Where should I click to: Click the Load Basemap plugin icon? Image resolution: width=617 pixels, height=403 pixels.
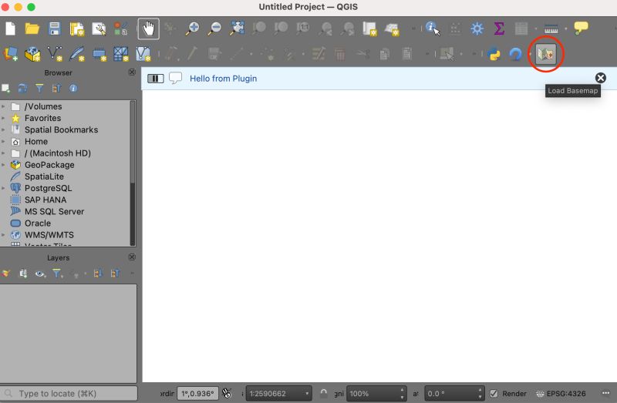pos(546,54)
